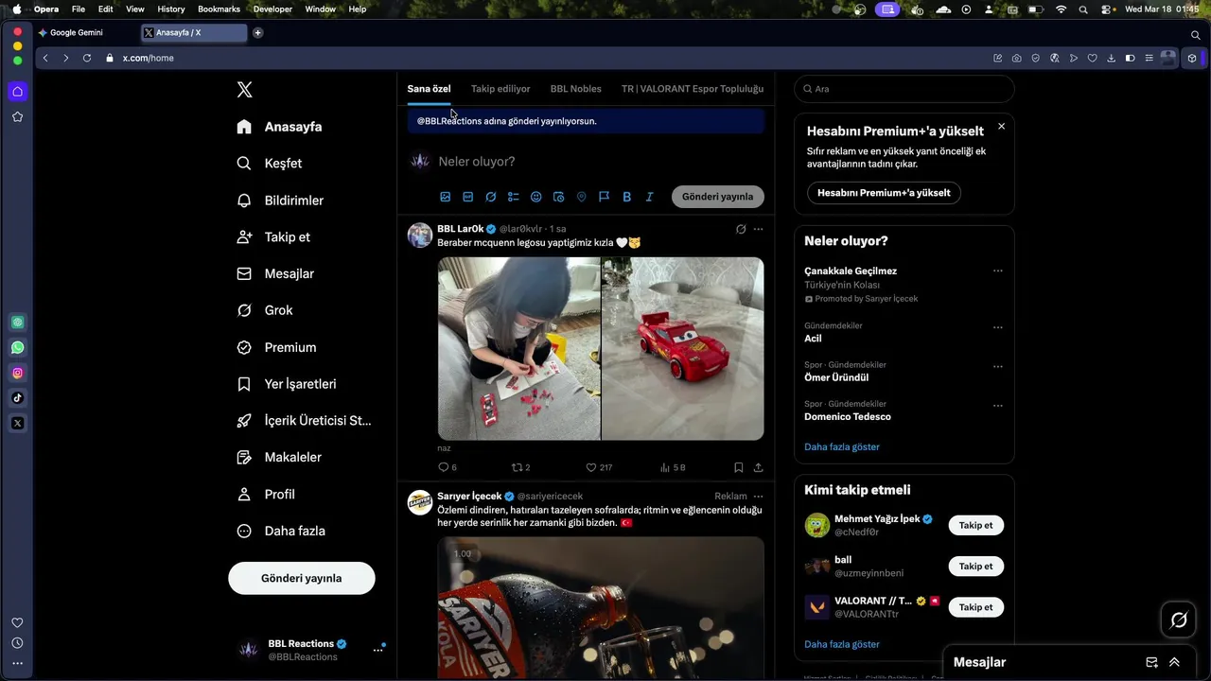This screenshot has height=681, width=1211.
Task: Switch to the Takip ediliyor tab
Action: [x=500, y=89]
